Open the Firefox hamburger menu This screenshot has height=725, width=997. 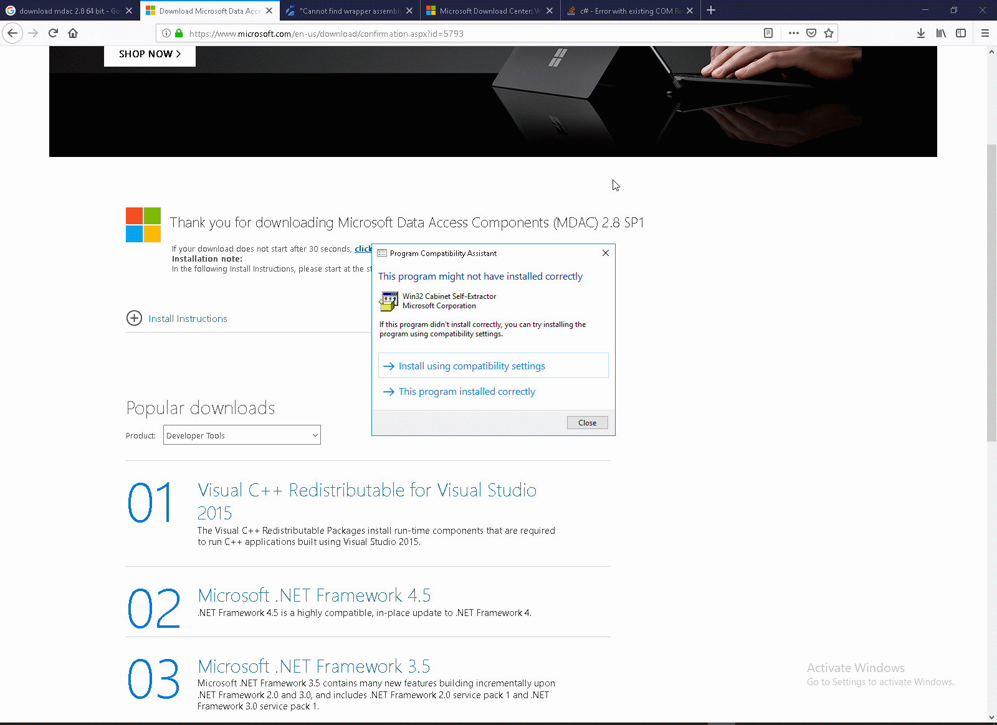click(985, 33)
